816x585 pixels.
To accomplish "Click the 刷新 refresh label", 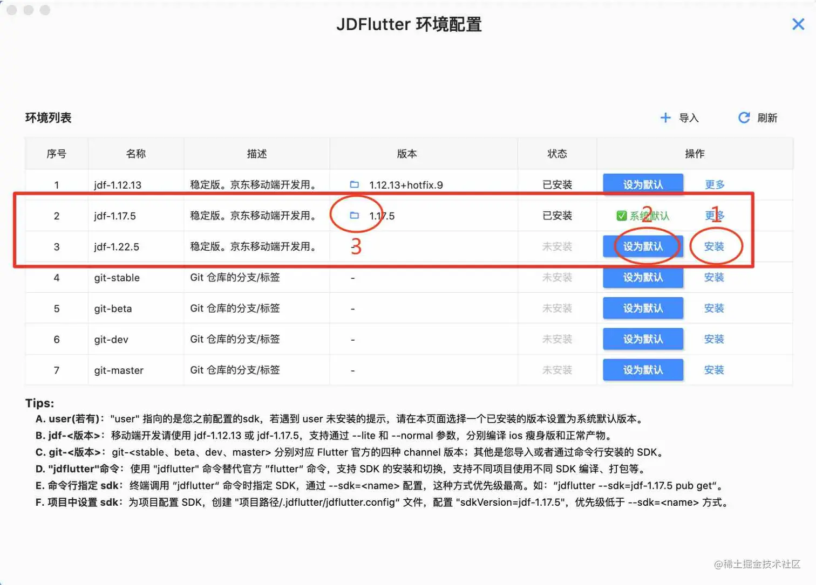I will 767,118.
